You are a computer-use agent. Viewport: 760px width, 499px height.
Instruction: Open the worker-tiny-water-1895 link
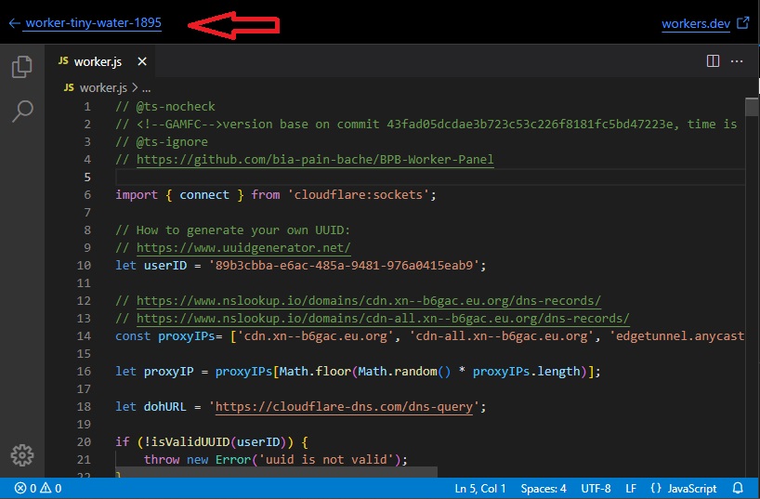[93, 23]
